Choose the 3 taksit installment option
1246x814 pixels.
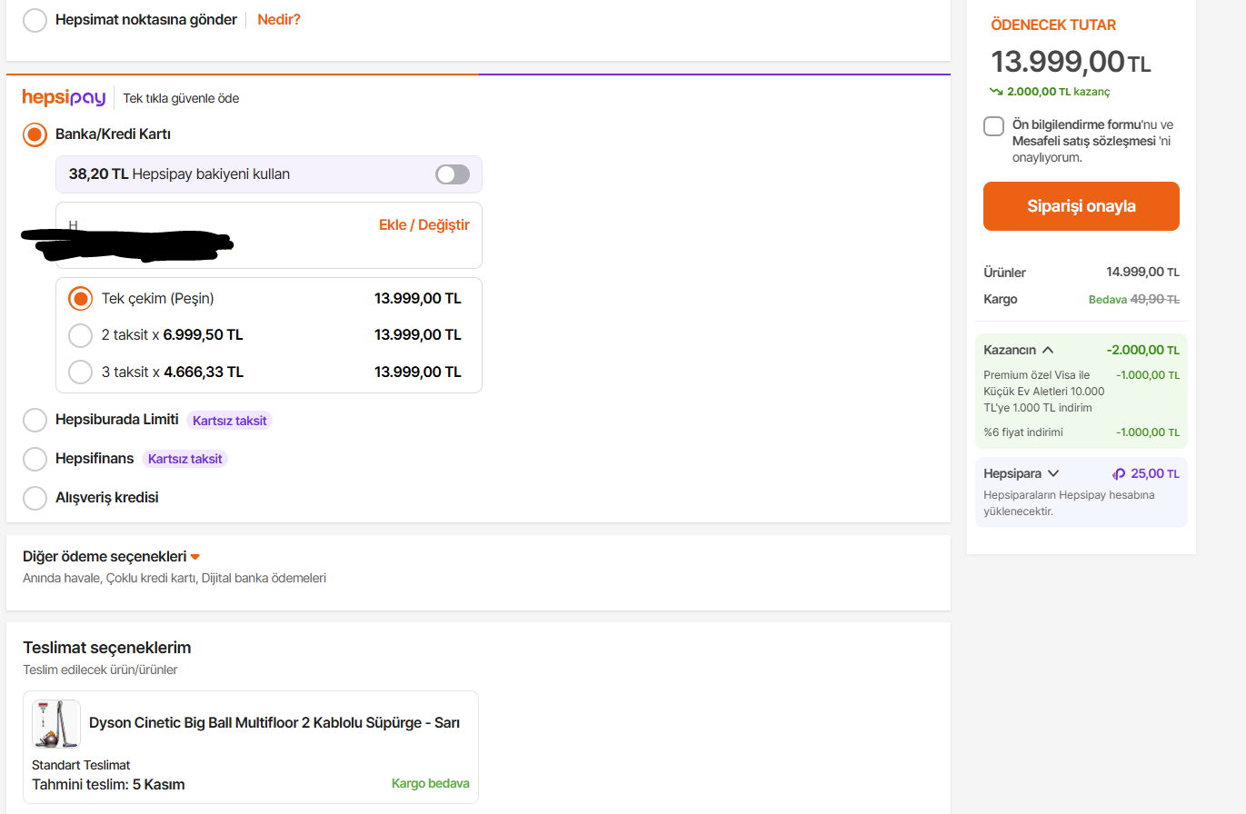81,372
